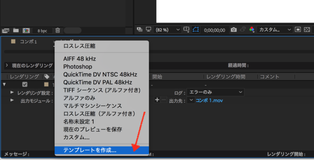Create a new composition icon

26,31
